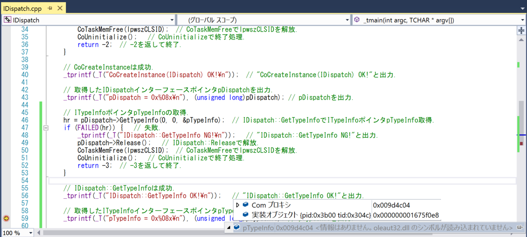Click the pTypeInfo variable icon in datatip
Screen dimensions: 527x237
(x=237, y=228)
